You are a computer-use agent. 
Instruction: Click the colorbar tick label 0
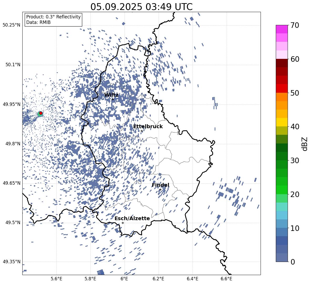point(293,262)
